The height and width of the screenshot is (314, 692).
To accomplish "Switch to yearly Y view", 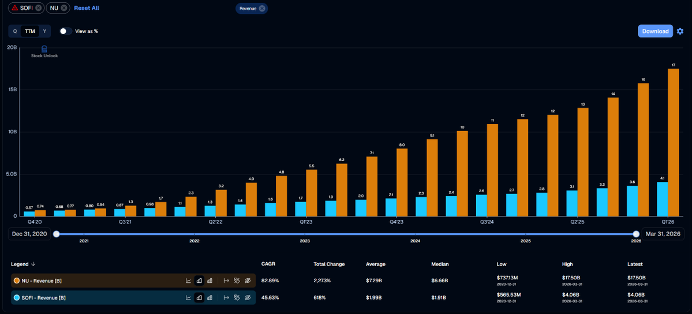I will tap(44, 31).
